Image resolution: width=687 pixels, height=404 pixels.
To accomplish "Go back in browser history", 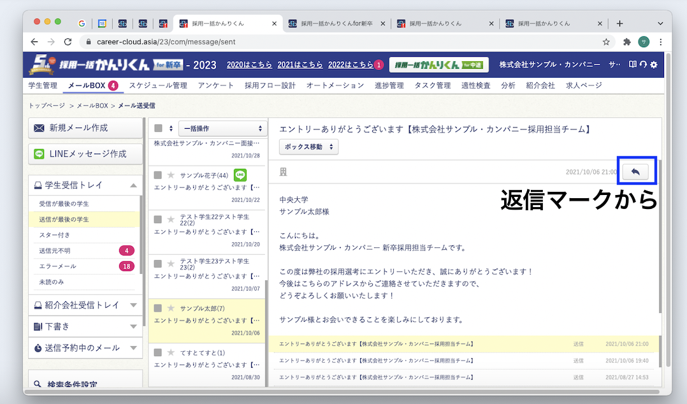I will point(34,41).
